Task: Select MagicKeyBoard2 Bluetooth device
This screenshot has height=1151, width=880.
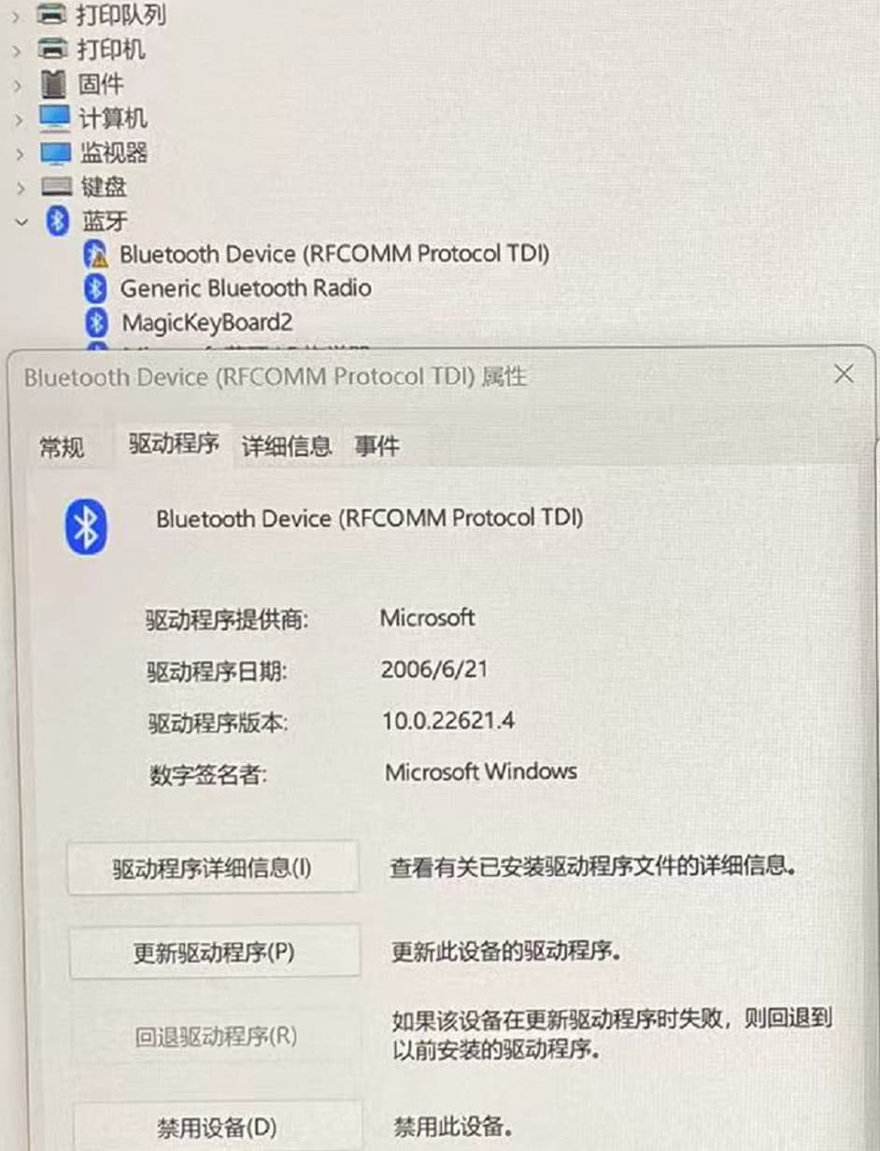Action: tap(206, 323)
